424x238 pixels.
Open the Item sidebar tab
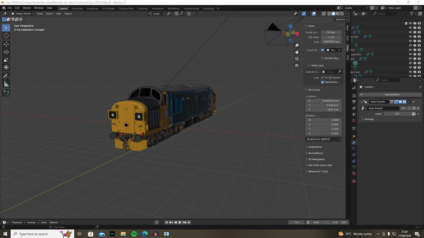pos(347,28)
